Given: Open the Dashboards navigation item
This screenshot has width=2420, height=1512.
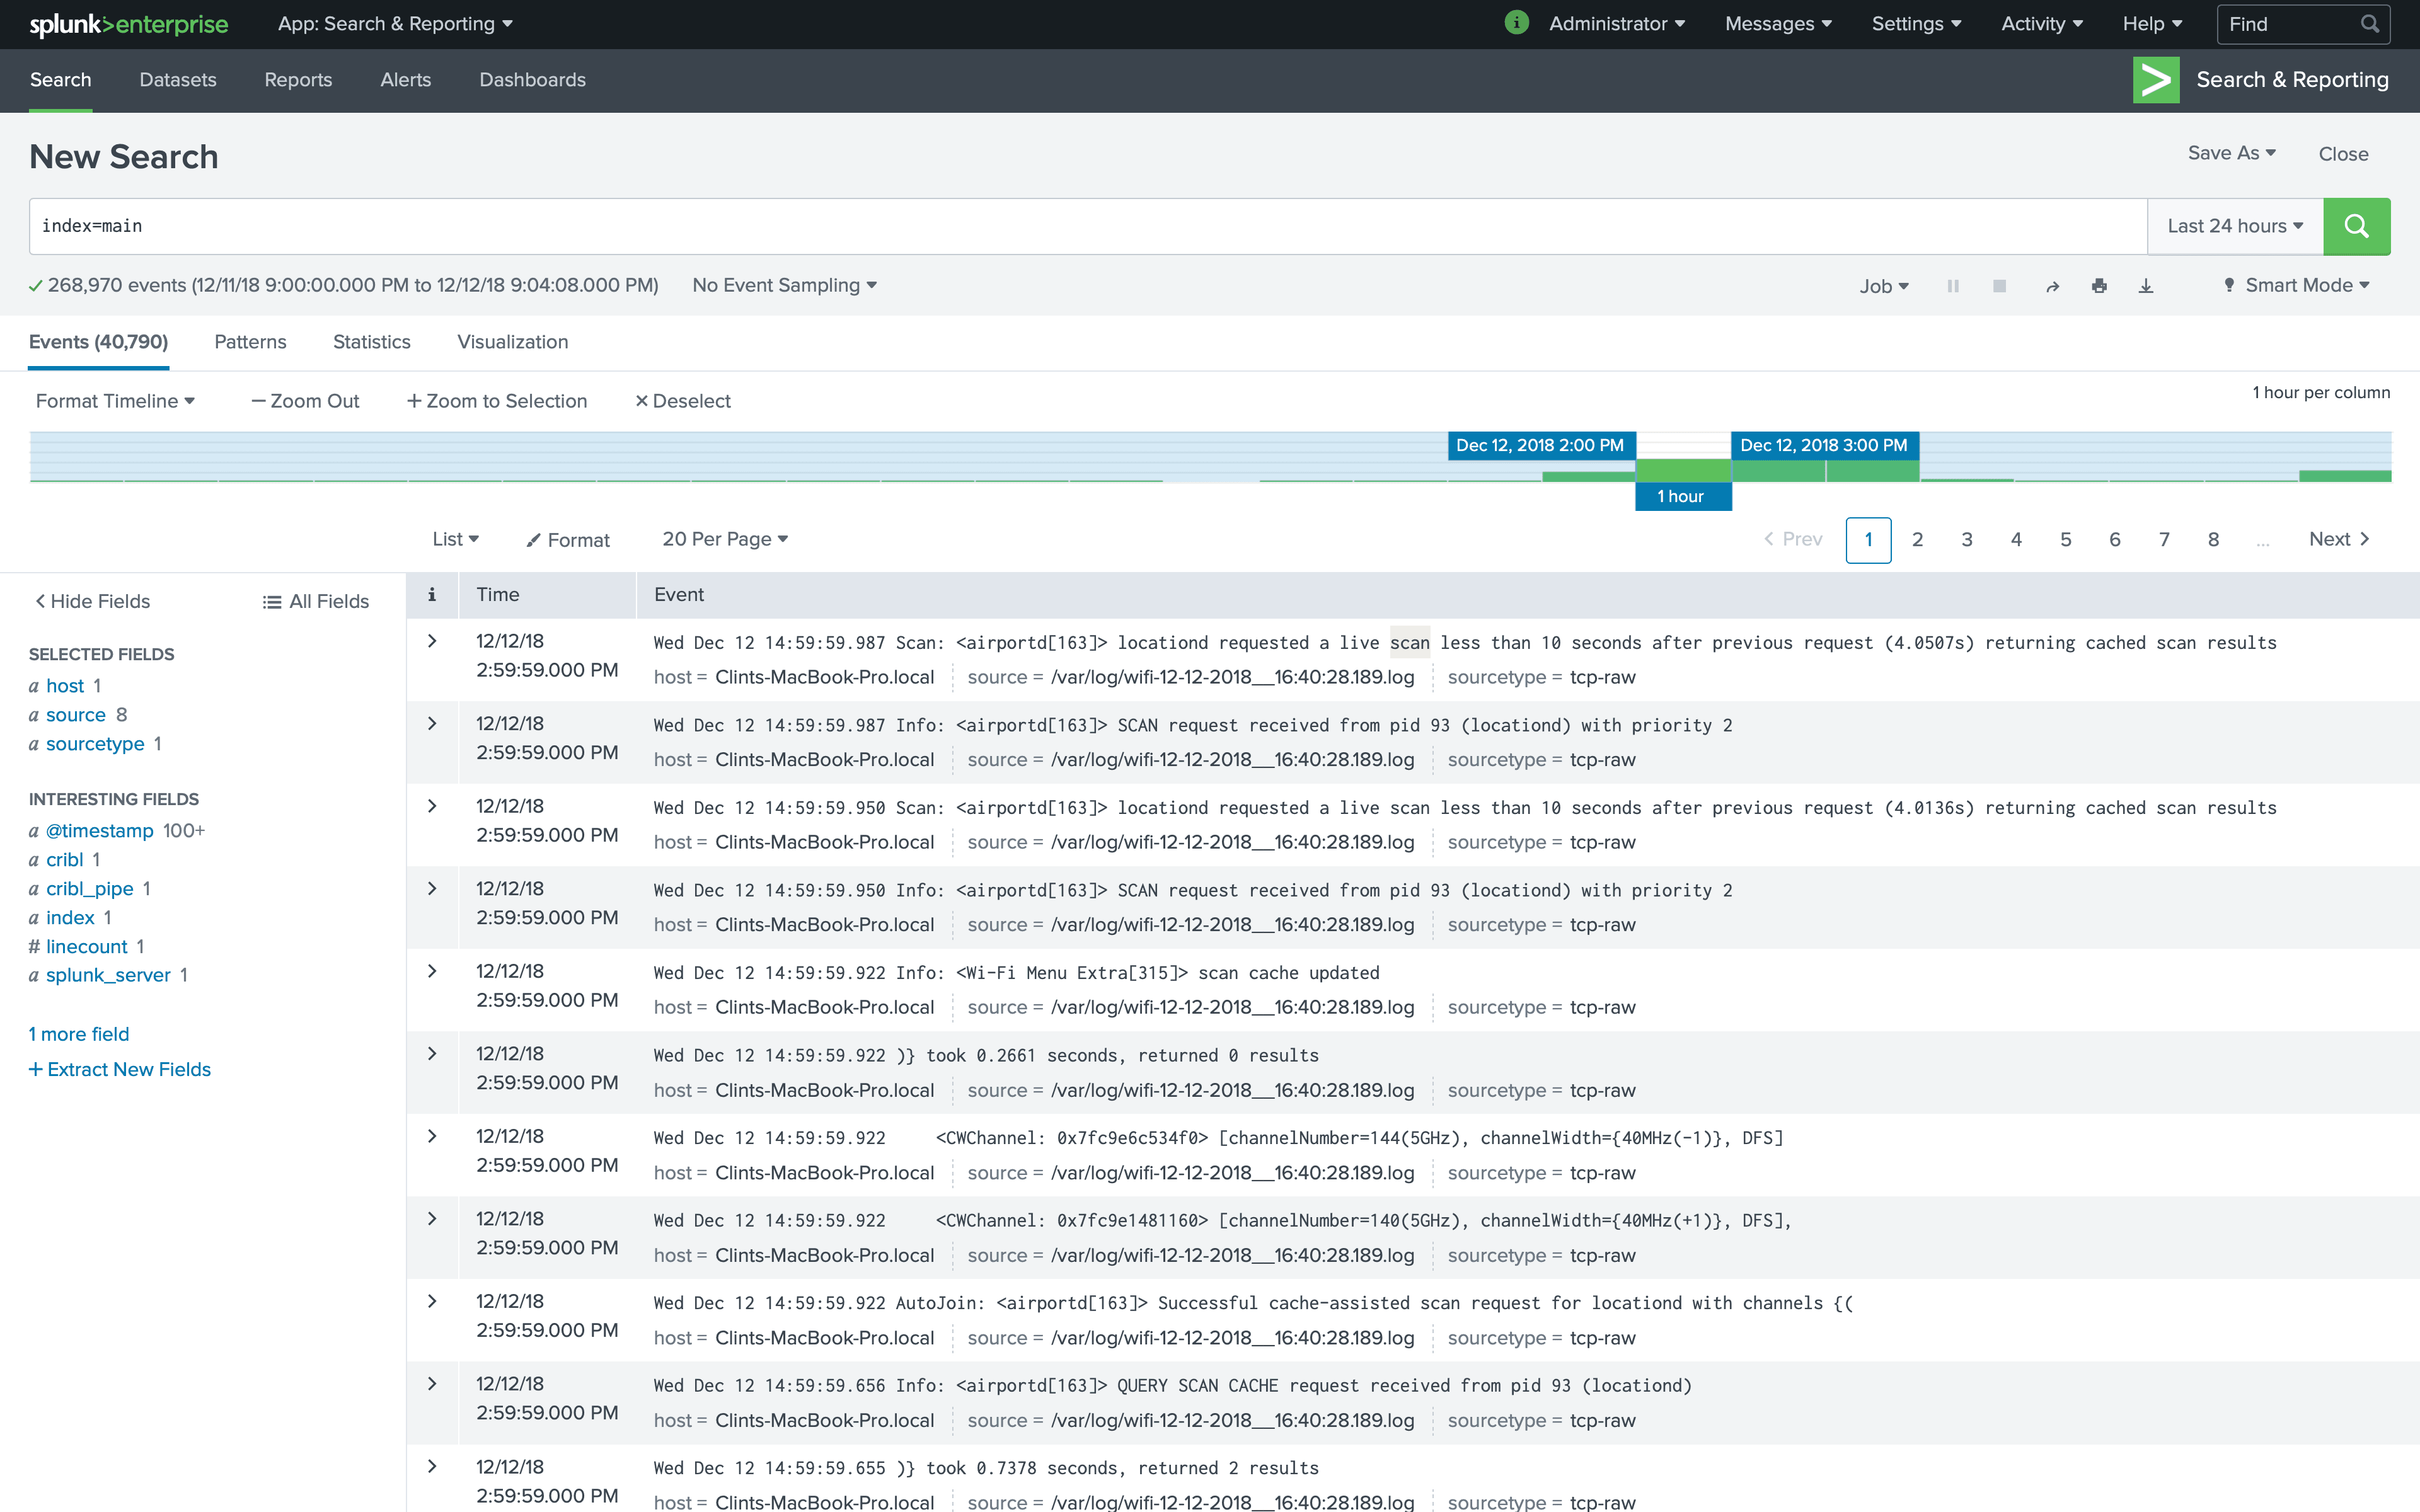Looking at the screenshot, I should pyautogui.click(x=532, y=80).
